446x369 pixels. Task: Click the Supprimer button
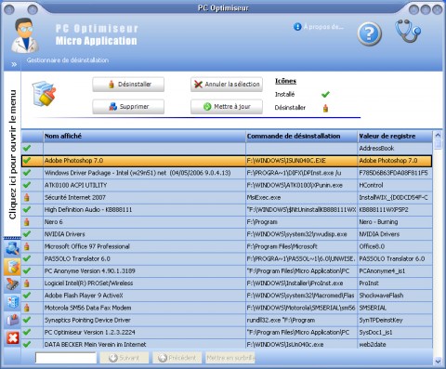[128, 107]
